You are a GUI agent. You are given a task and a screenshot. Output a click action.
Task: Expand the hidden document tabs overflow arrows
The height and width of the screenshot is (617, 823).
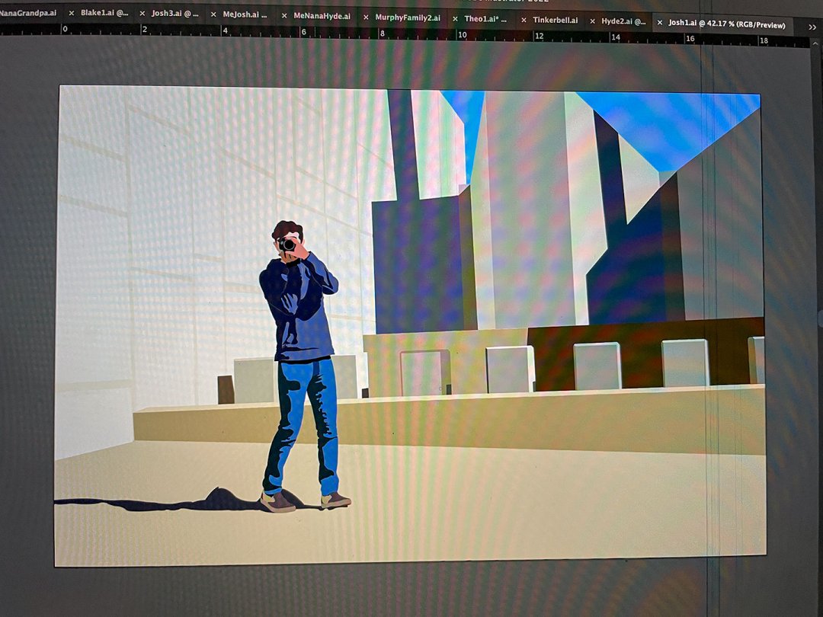(811, 26)
